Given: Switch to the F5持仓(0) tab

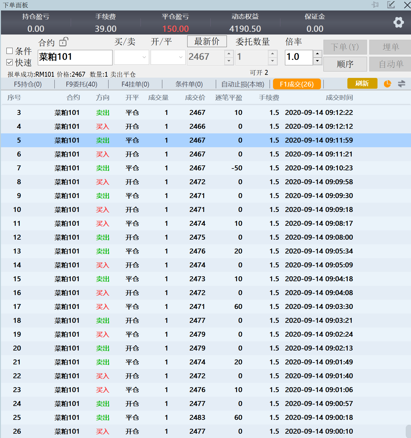Looking at the screenshot, I should point(28,84).
